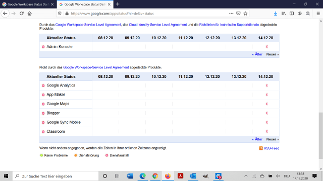323x181 pixels.
Task: Open Google Workspace-Service Level Agreement link in intro
Action: 88,25
